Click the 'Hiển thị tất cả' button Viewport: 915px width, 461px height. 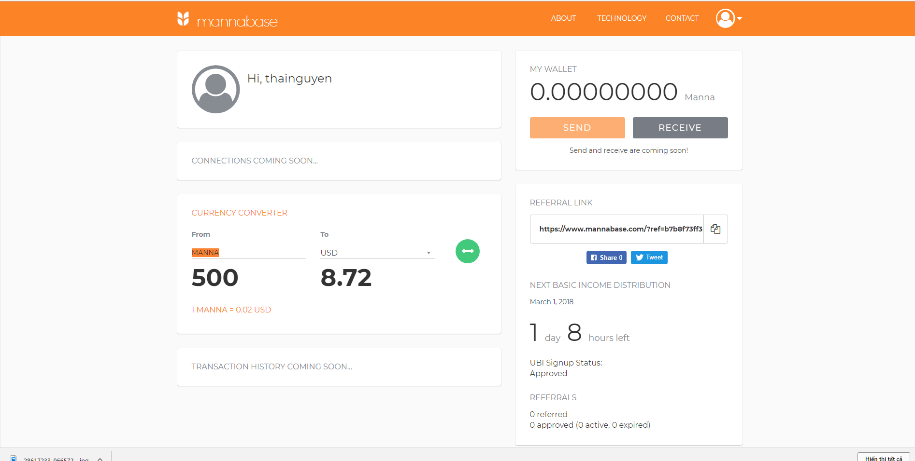click(x=883, y=458)
